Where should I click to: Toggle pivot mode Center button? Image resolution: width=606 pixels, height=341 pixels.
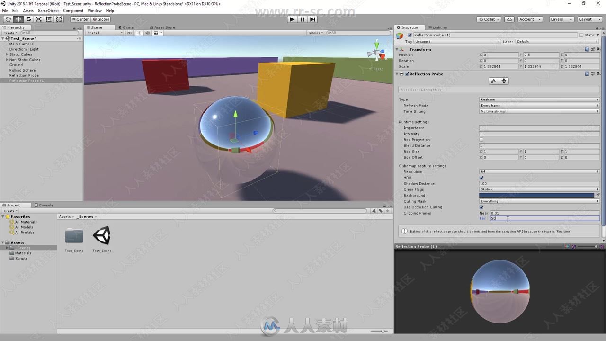coord(80,19)
